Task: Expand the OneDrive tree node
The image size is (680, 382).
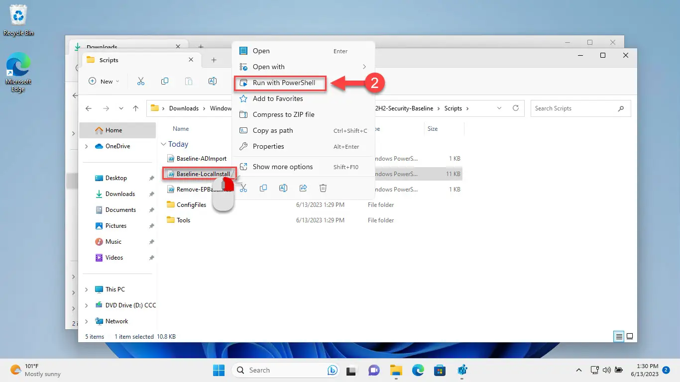Action: [x=87, y=146]
